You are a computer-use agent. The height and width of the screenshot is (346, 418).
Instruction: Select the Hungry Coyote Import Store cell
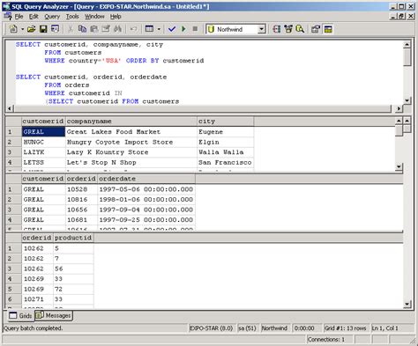click(131, 142)
